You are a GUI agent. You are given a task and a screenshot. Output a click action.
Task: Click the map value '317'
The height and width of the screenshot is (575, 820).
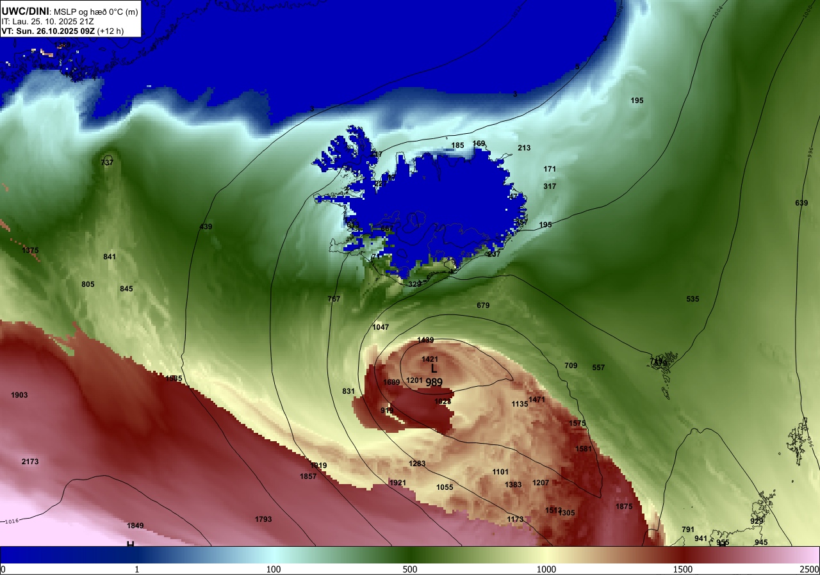[550, 186]
